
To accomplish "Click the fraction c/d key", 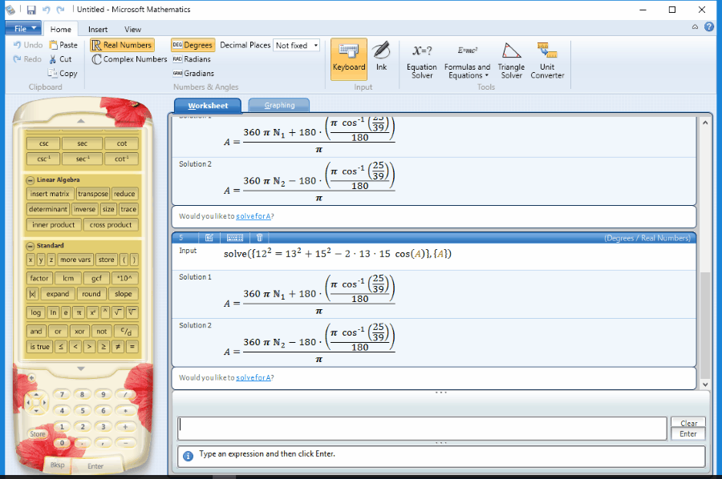I will (x=126, y=332).
